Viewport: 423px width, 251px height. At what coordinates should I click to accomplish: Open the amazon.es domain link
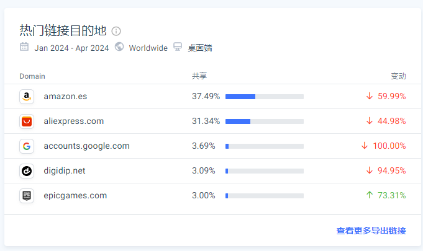pyautogui.click(x=65, y=97)
